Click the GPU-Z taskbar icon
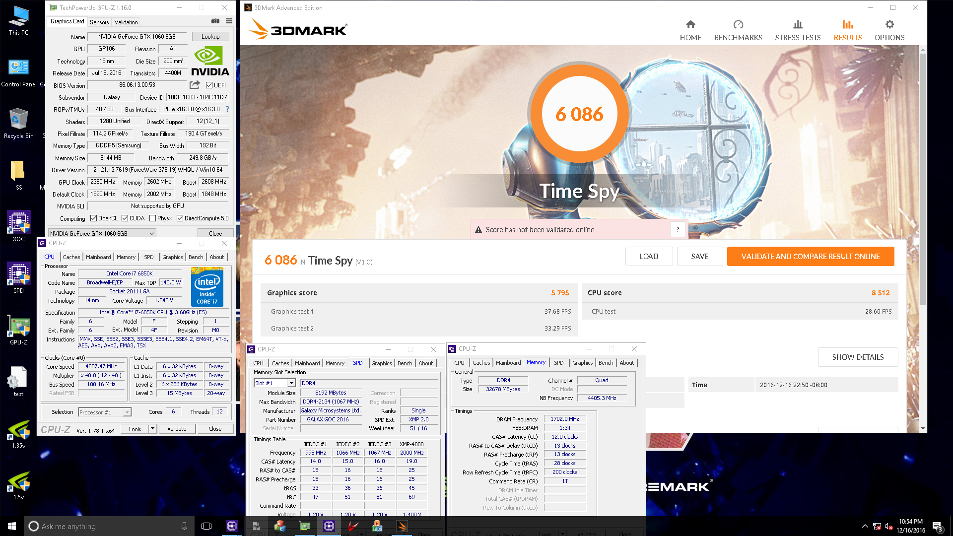Screen dimensions: 953x536 pyautogui.click(x=305, y=526)
